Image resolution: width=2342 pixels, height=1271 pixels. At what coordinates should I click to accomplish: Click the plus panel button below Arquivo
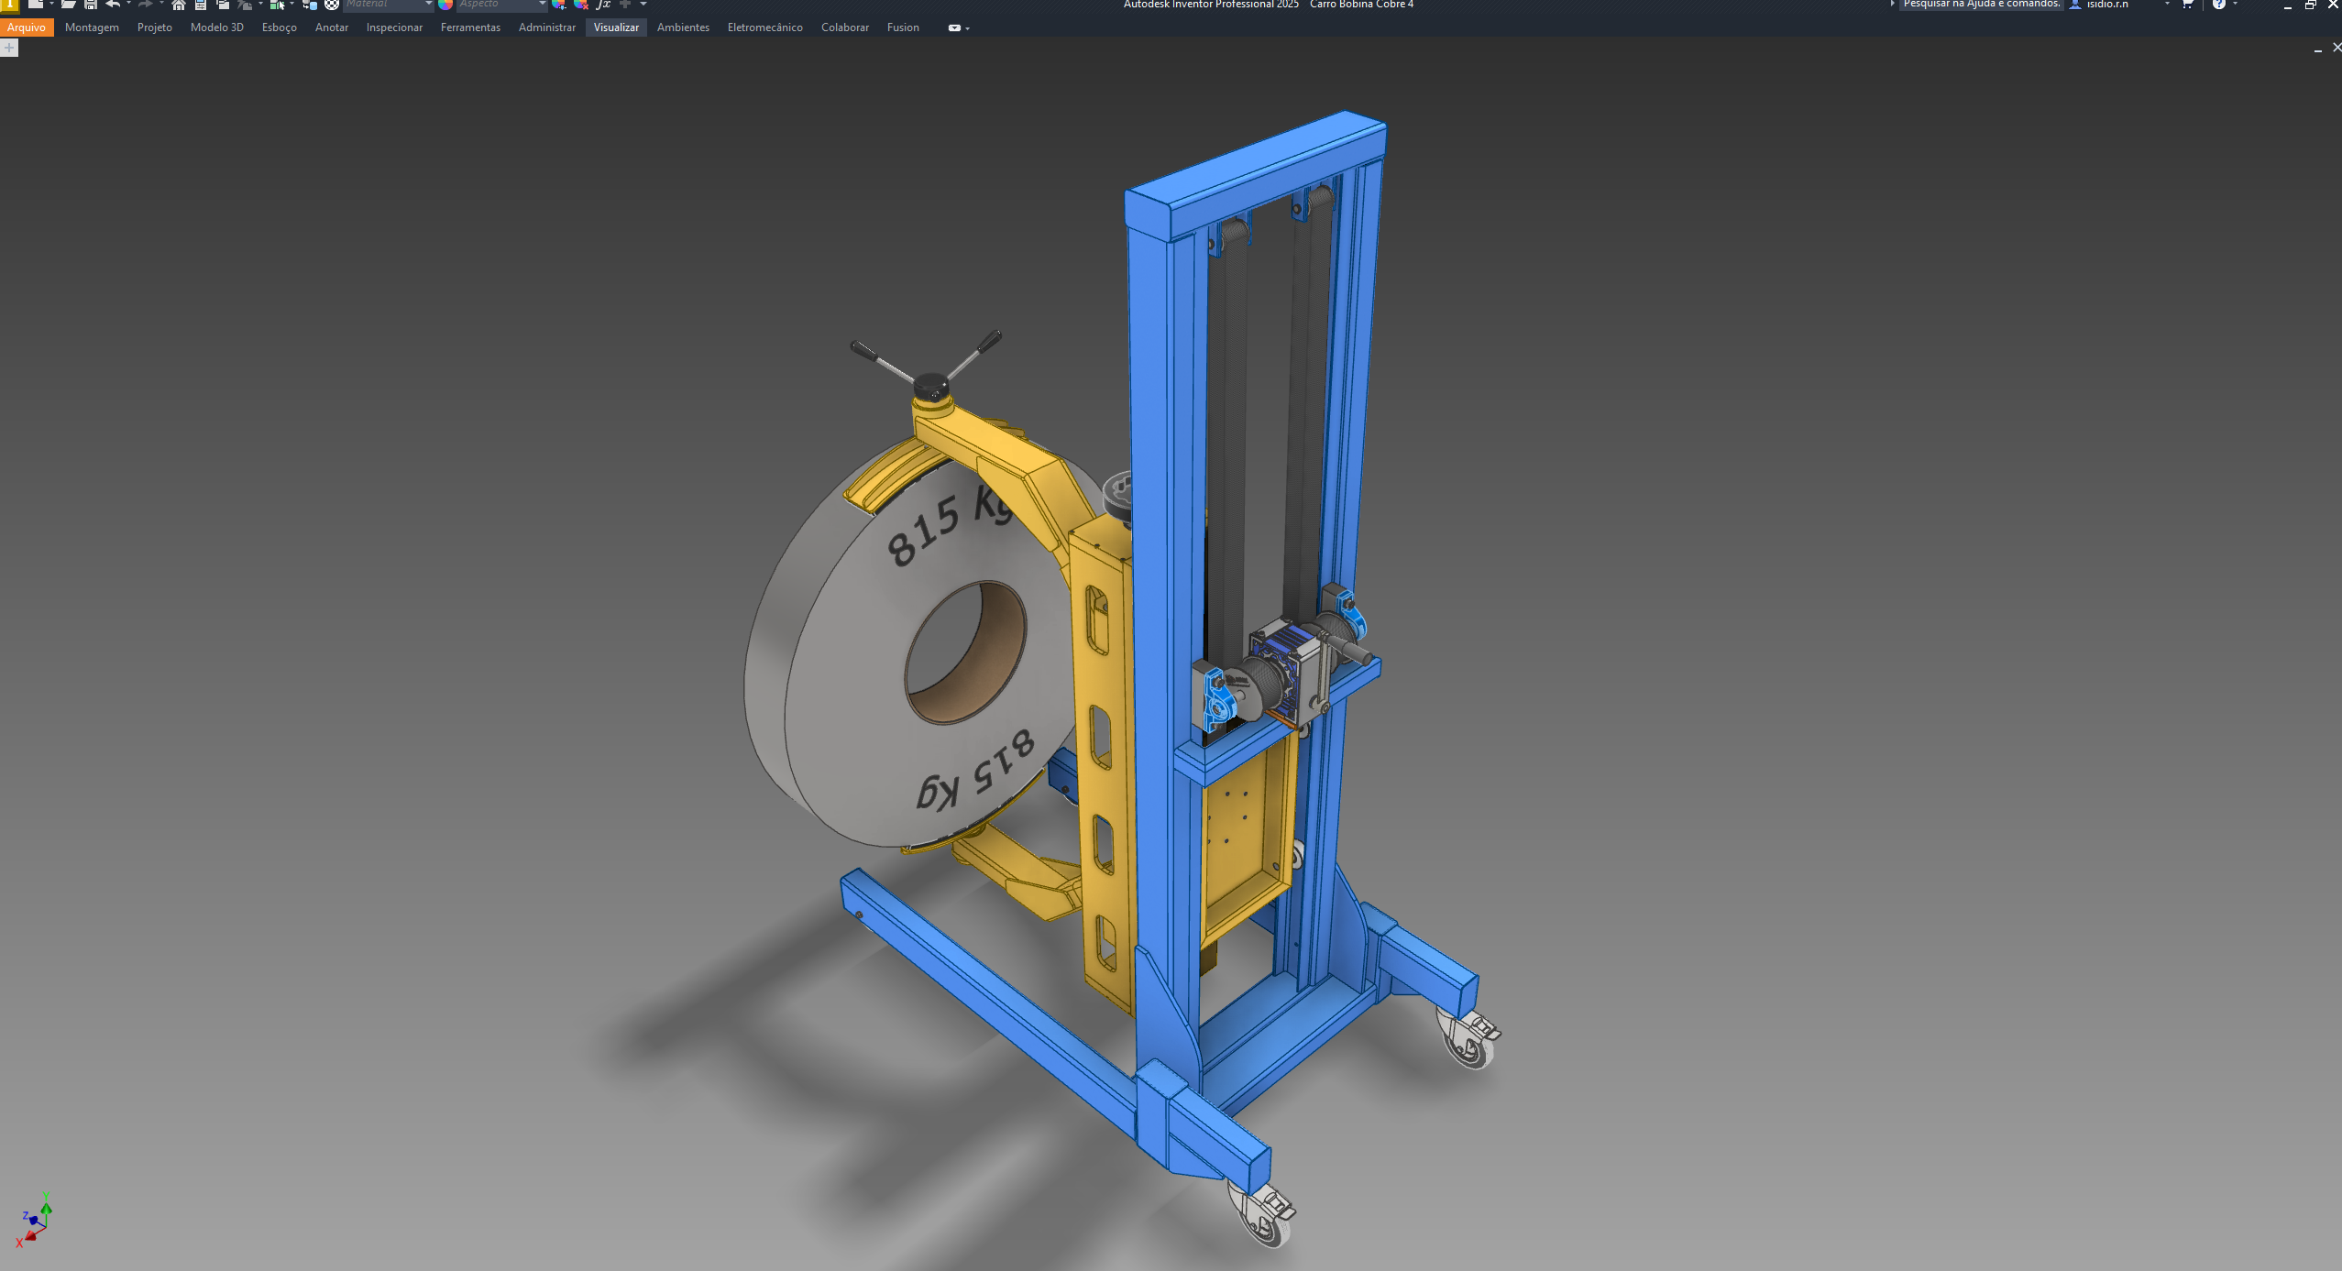(9, 48)
